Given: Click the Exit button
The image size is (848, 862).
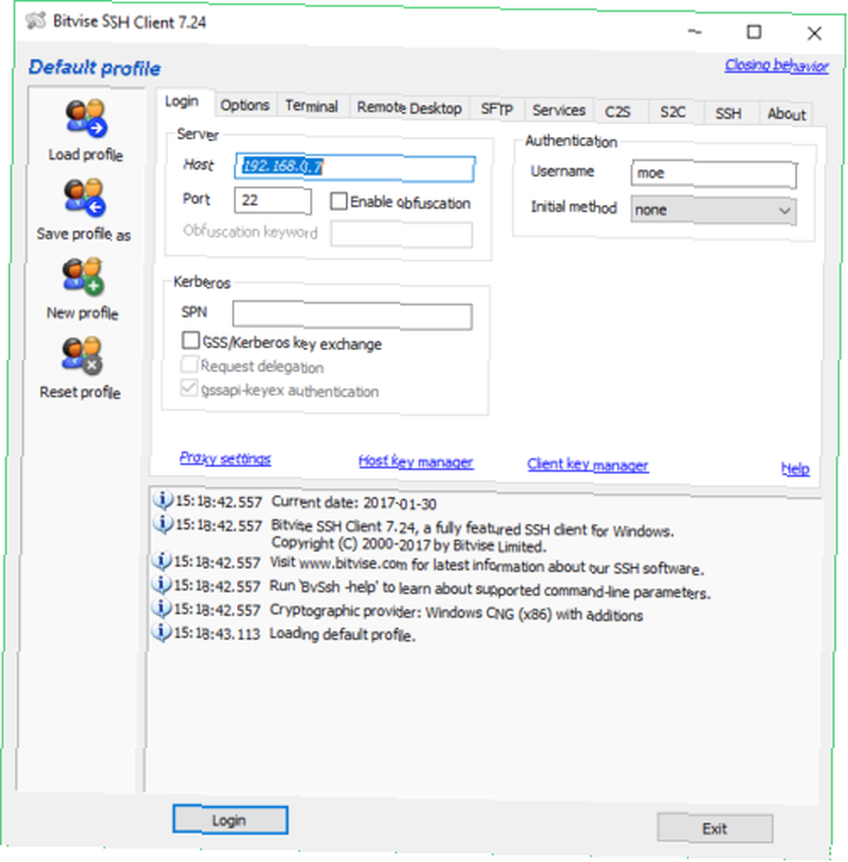Looking at the screenshot, I should pos(714,828).
